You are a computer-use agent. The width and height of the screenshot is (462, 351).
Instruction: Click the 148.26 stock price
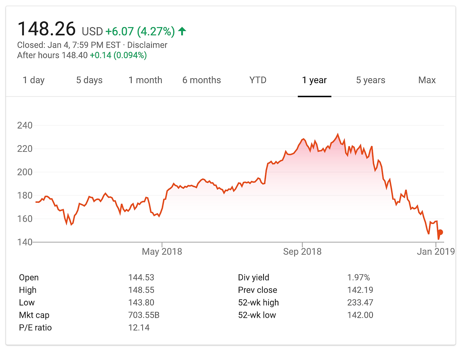click(47, 29)
